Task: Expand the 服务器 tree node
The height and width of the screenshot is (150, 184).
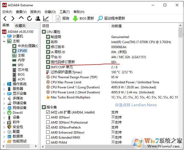Action: point(4,89)
